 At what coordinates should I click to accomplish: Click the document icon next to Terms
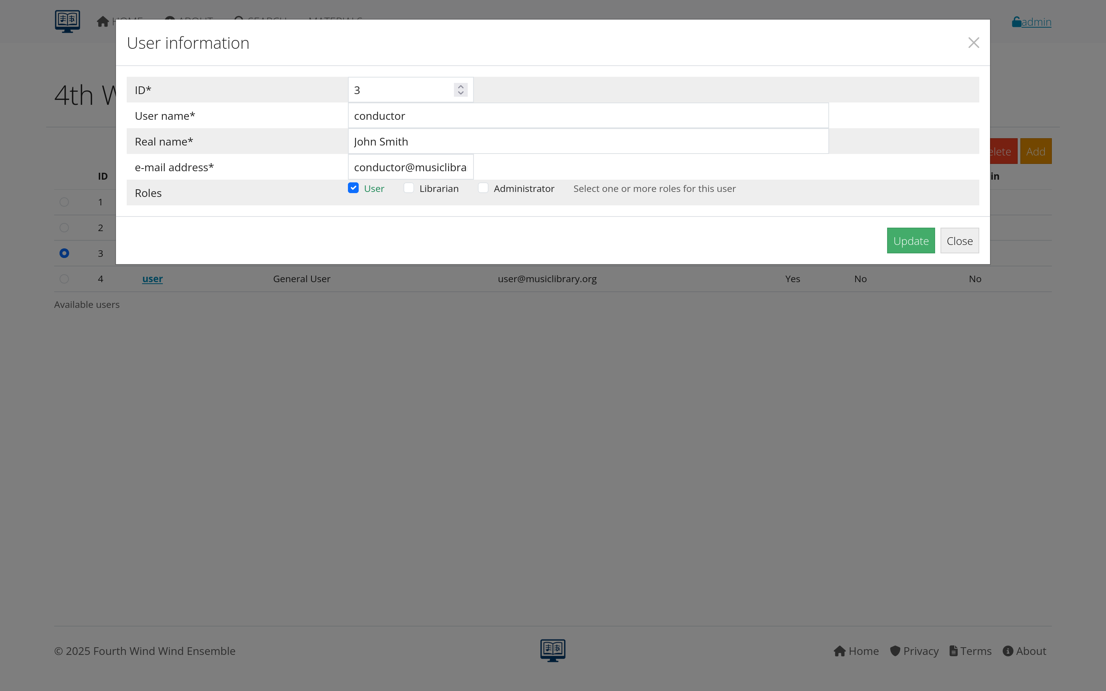[x=954, y=651]
